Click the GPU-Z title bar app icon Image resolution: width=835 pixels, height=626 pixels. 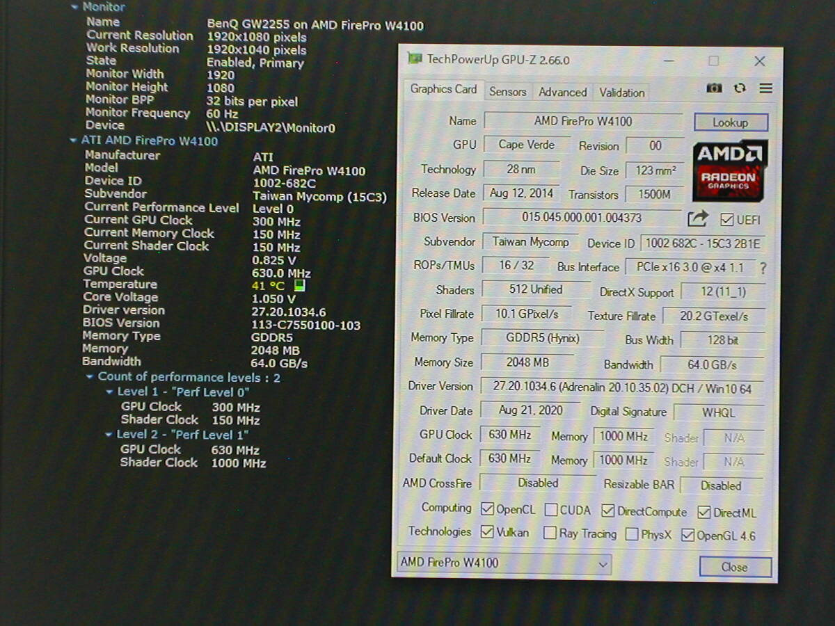415,59
